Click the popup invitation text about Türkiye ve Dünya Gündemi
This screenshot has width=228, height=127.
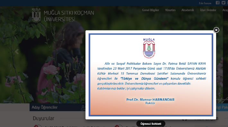tap(152, 76)
